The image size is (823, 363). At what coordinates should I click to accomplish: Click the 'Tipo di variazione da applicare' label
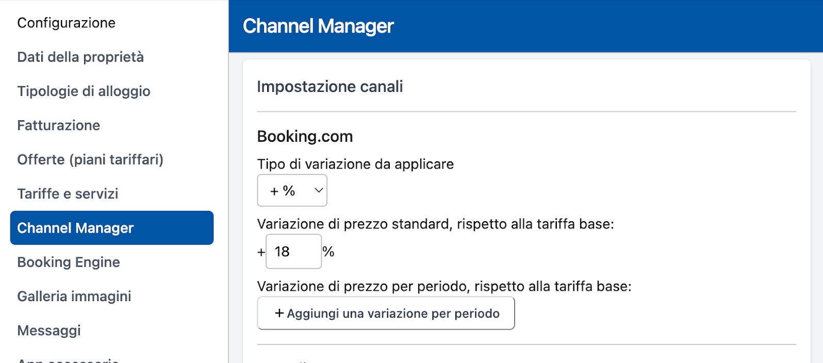click(x=355, y=164)
